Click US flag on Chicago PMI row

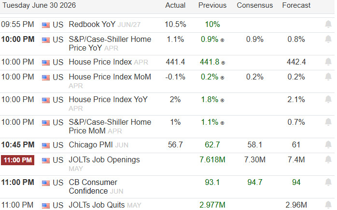45,145
